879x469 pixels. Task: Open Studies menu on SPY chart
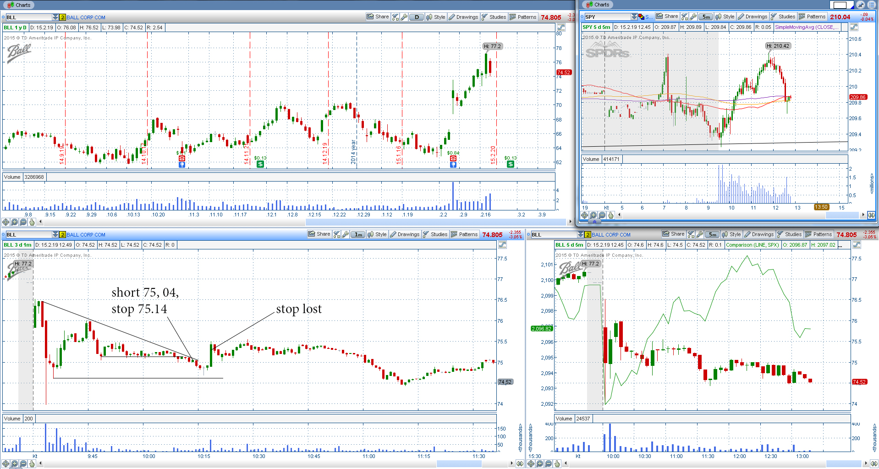click(x=783, y=17)
